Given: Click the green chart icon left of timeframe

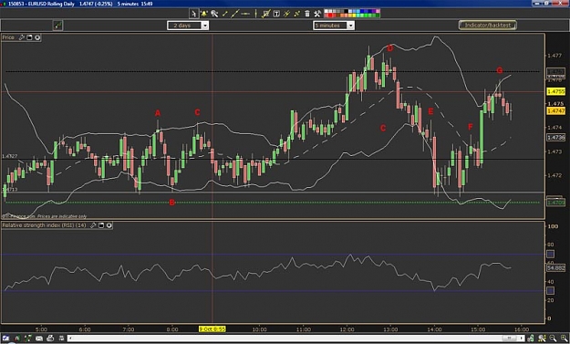Looking at the screenshot, I should pos(57,25).
